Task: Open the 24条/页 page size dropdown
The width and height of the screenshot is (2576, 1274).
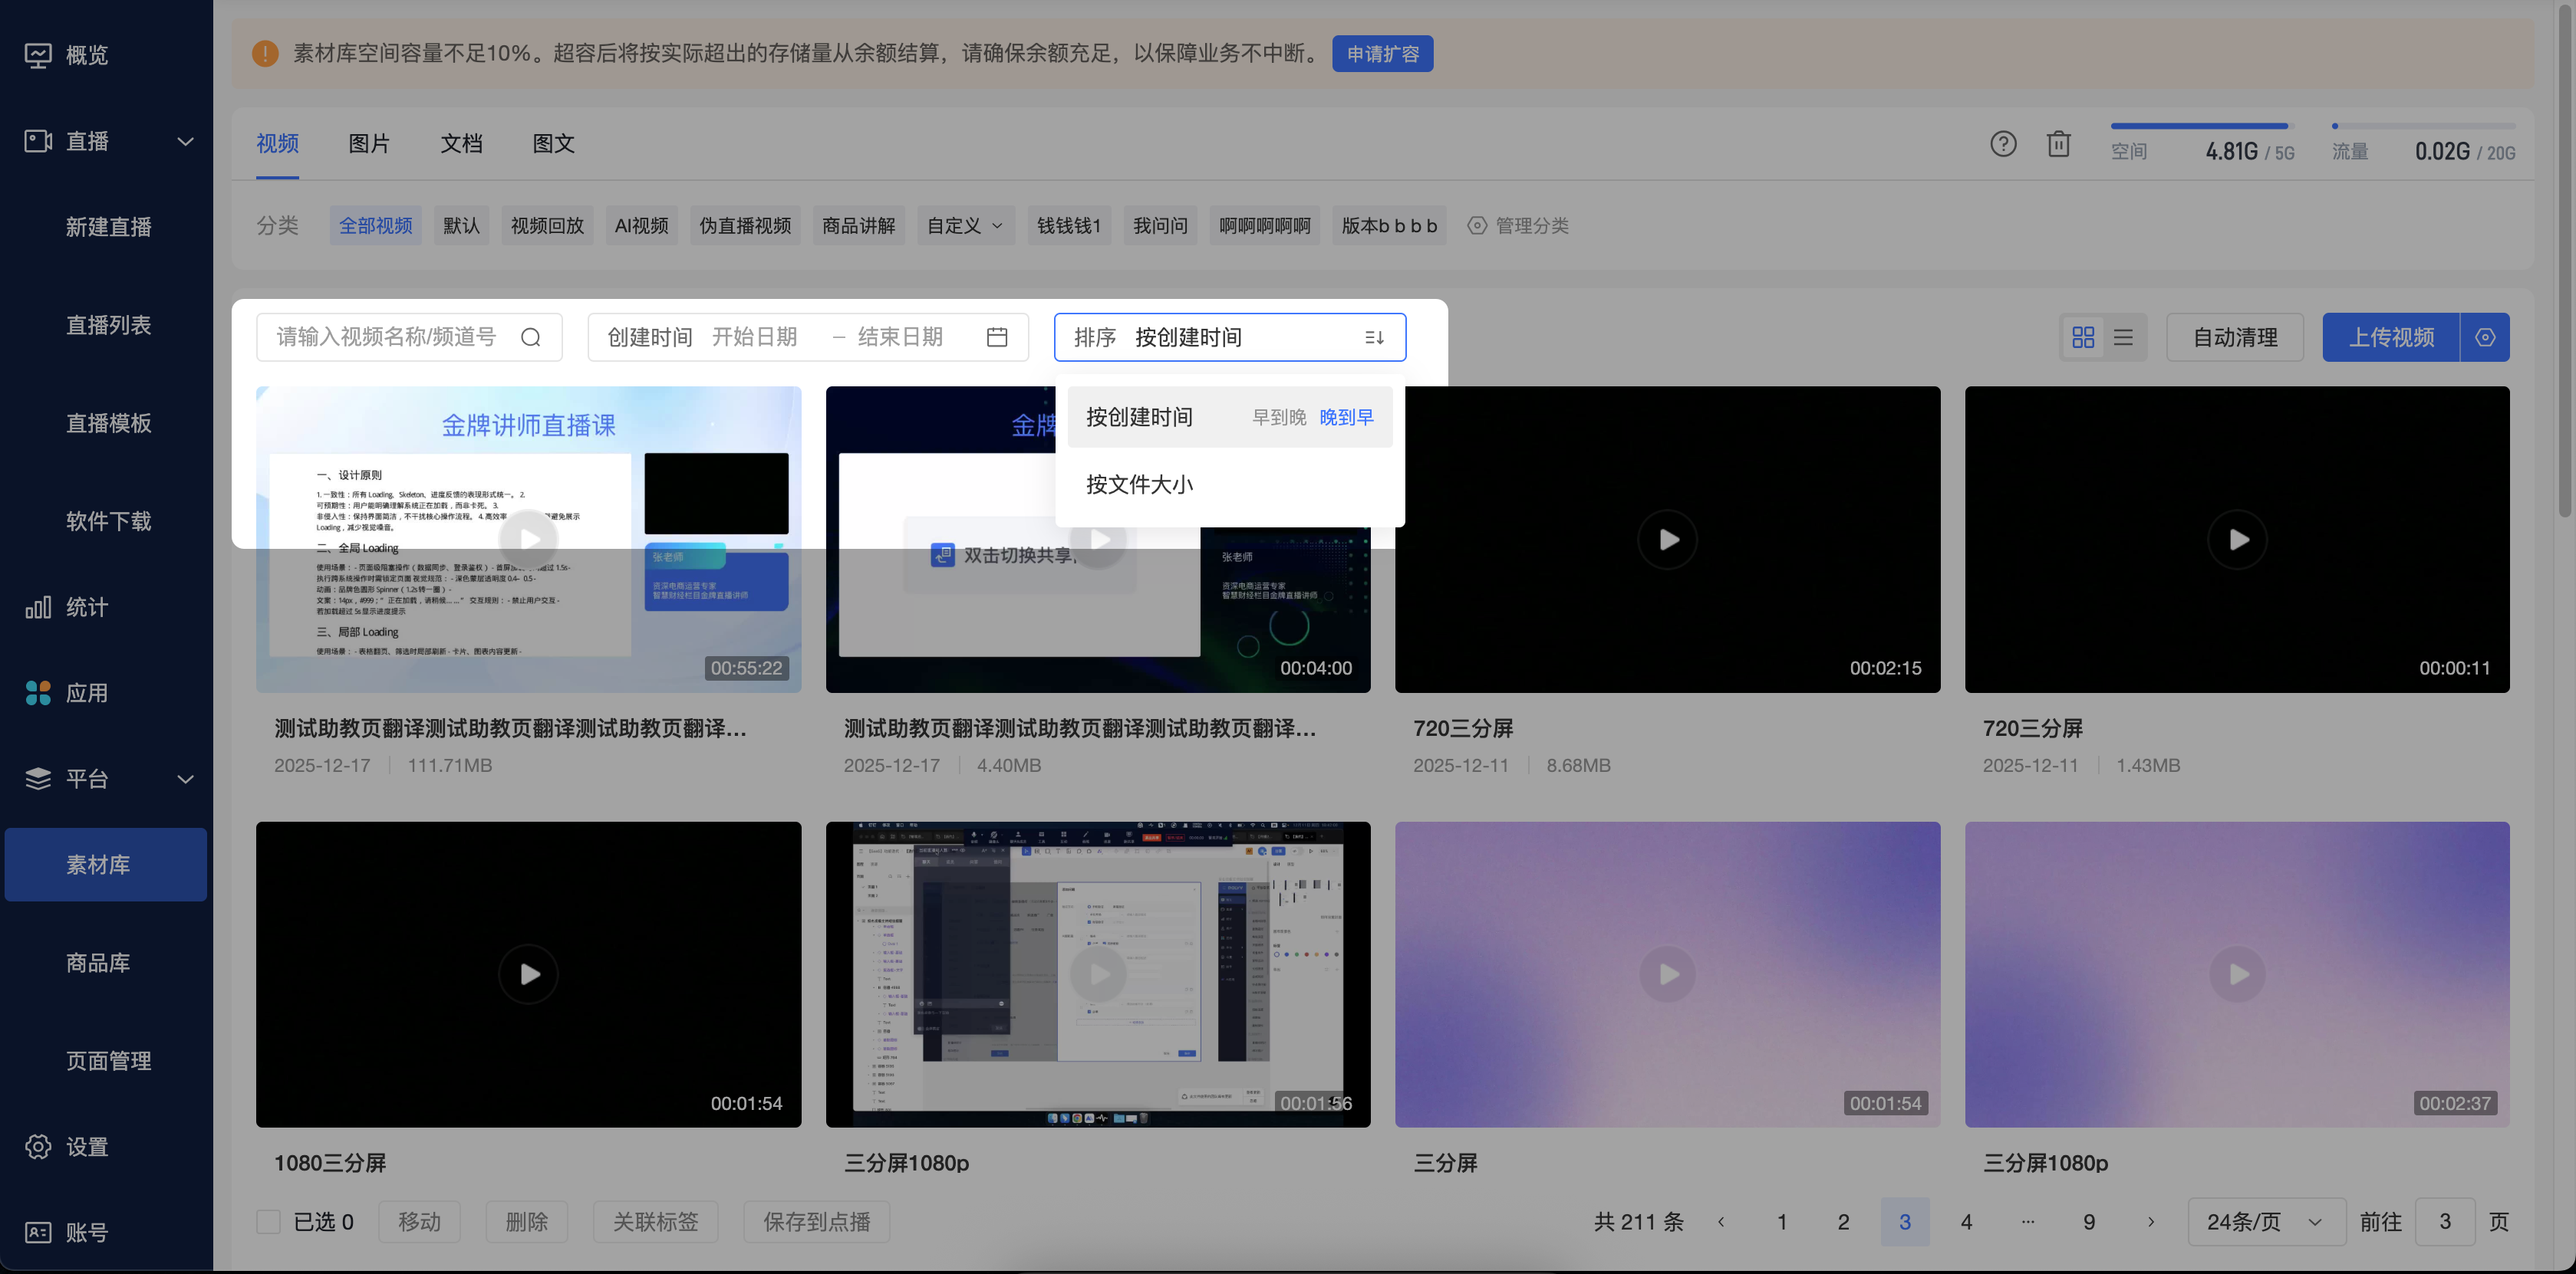Action: [2267, 1222]
